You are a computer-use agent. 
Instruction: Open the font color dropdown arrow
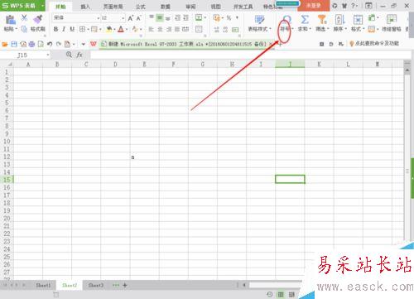click(x=127, y=29)
